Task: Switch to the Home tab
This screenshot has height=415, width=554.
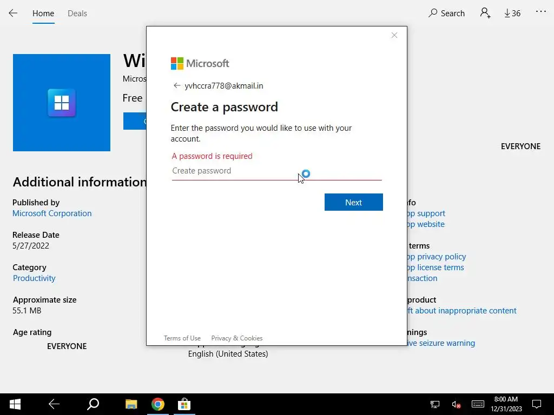Action: 43,14
